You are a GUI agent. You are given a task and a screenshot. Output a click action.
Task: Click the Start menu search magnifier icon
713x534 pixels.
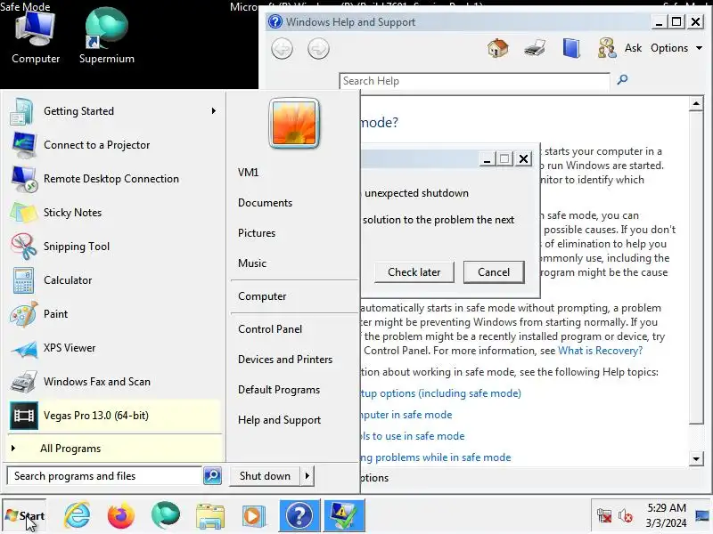[x=212, y=476]
